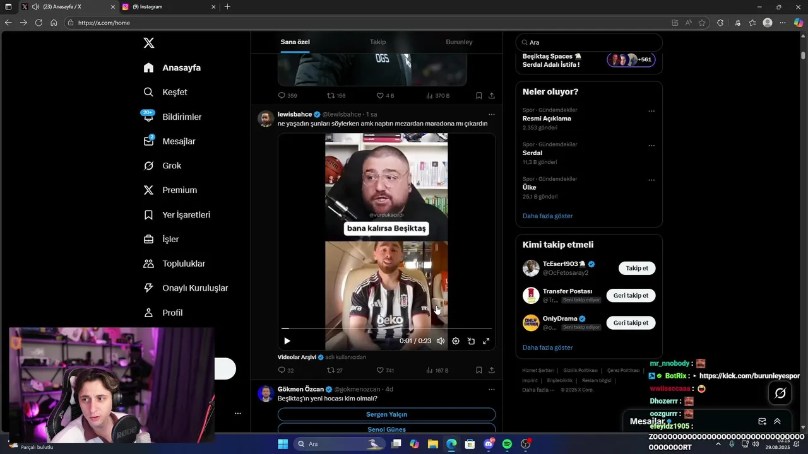
Task: Expand the Mesajlar drawer
Action: tap(777, 421)
